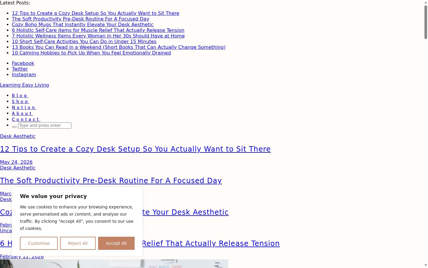The image size is (428, 268).
Task: Visit the Facebook social link
Action: (23, 63)
